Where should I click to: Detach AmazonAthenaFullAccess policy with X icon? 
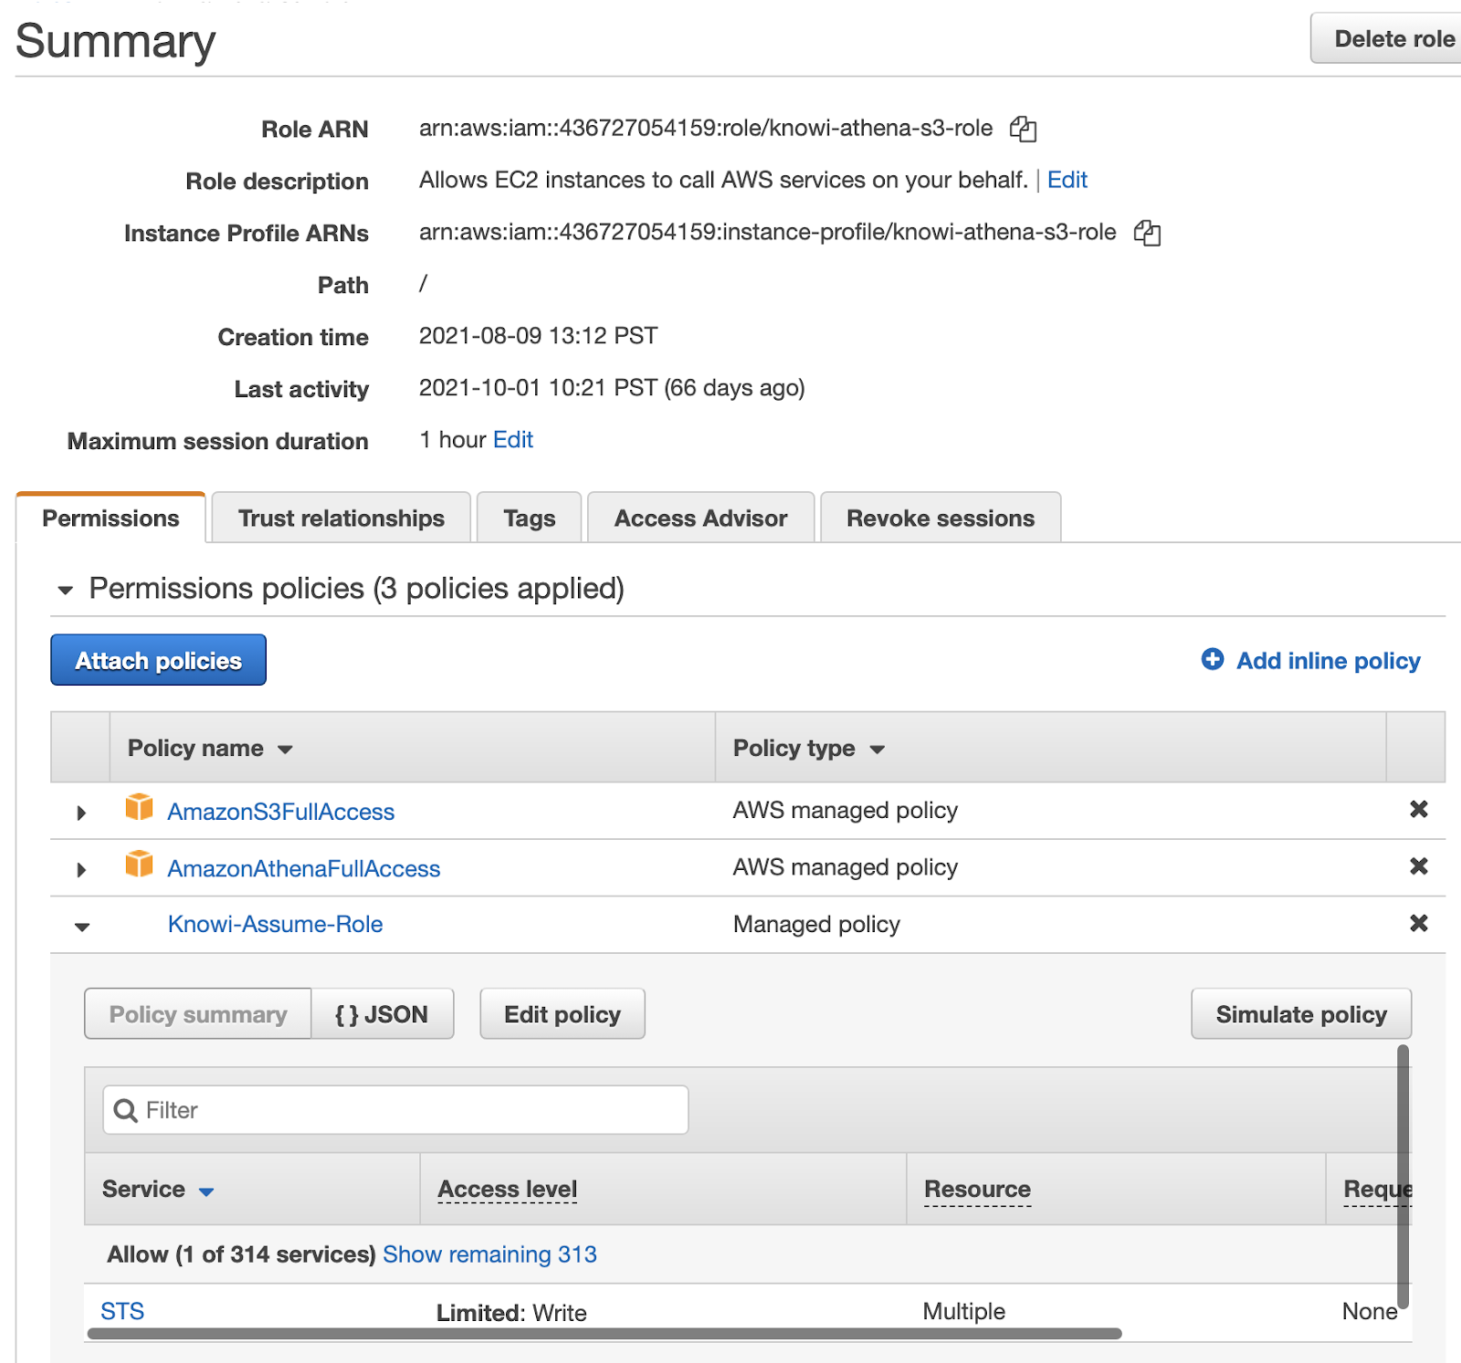click(x=1418, y=866)
